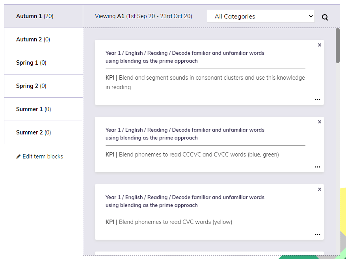The width and height of the screenshot is (346, 259).
Task: Open more options on consonant clusters card
Action: (x=318, y=100)
